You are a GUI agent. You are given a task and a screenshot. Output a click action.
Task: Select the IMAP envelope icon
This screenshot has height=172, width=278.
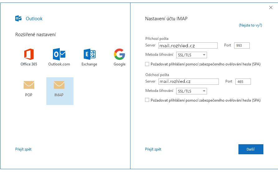[x=59, y=85]
